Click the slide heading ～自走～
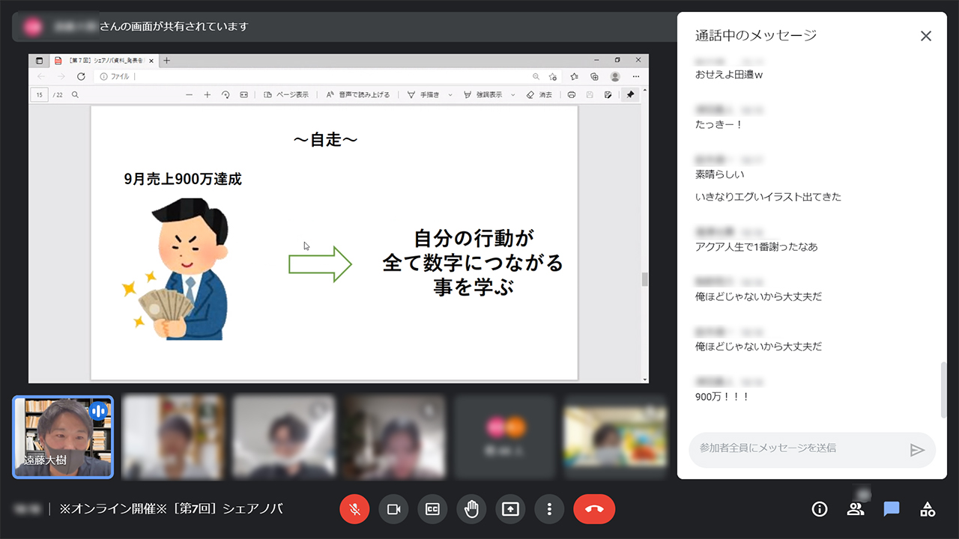Screen dimensions: 959x539 point(325,139)
